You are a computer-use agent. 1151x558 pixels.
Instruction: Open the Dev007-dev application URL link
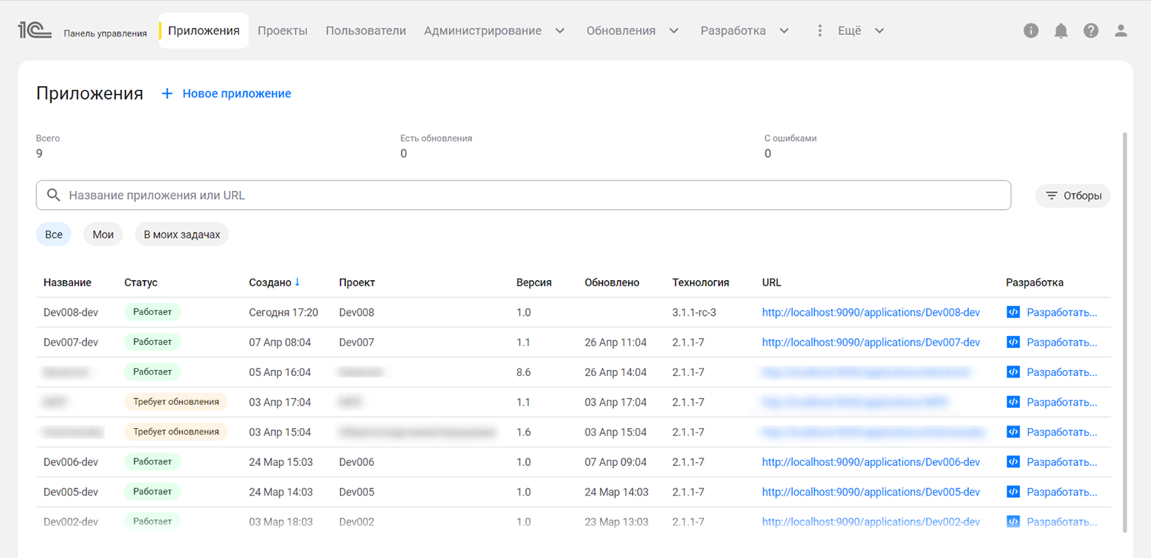pyautogui.click(x=870, y=343)
